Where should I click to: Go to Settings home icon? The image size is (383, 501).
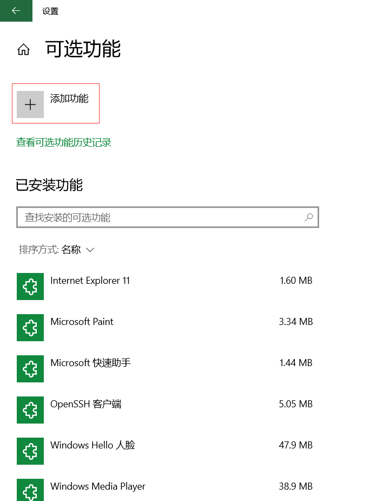point(24,50)
